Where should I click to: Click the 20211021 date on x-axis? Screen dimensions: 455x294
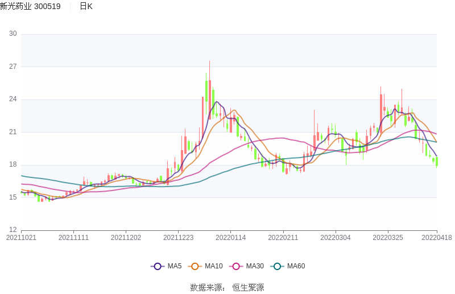tap(21, 238)
